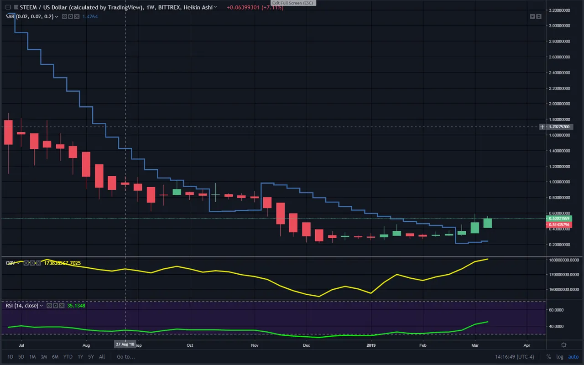
Task: Expand the SAR indicator dropdown arrow
Action: [57, 17]
